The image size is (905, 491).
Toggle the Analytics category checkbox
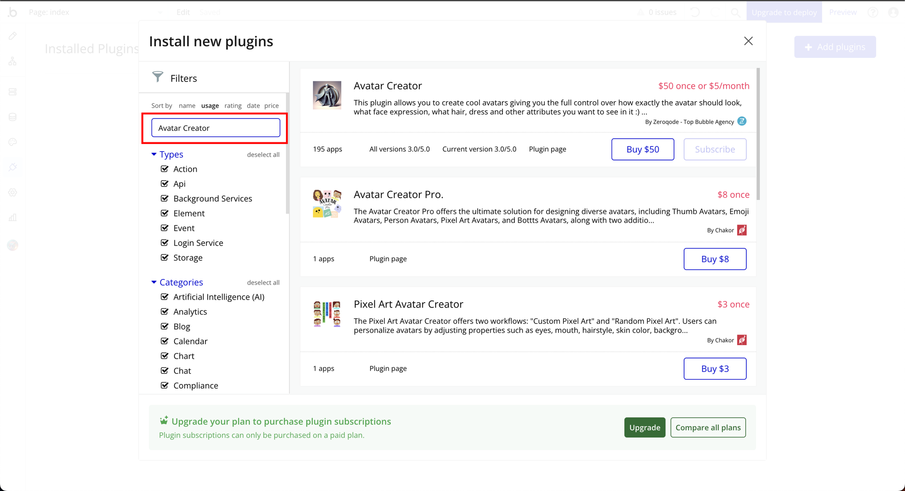[x=166, y=312]
